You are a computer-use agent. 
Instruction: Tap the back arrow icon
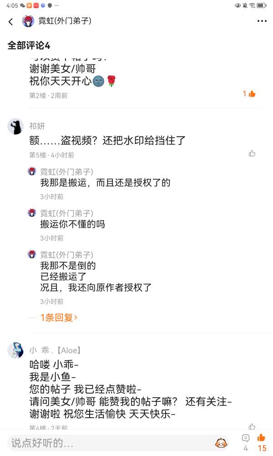tap(10, 21)
